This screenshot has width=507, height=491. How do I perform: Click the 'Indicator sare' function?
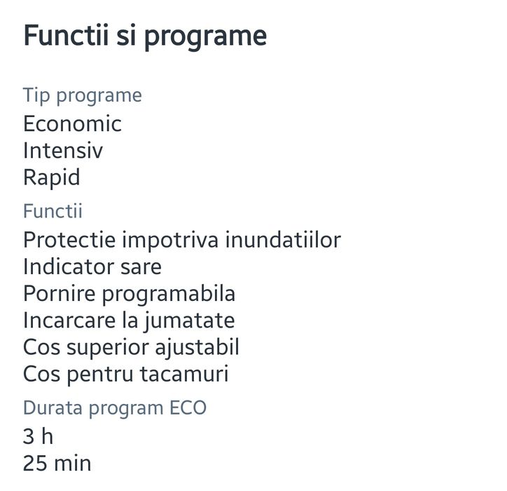[x=92, y=267]
